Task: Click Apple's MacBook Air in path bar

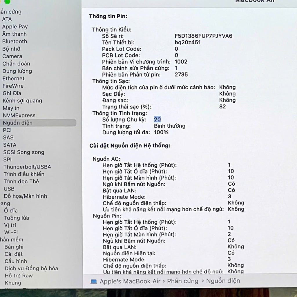Action: point(130,281)
